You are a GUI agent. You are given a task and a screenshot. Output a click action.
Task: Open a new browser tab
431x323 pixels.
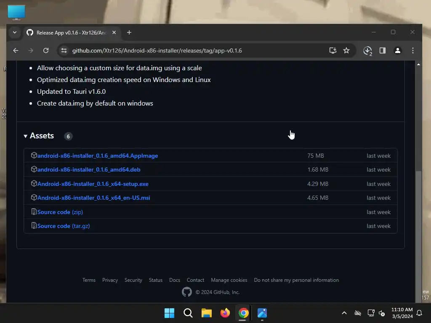(x=129, y=33)
